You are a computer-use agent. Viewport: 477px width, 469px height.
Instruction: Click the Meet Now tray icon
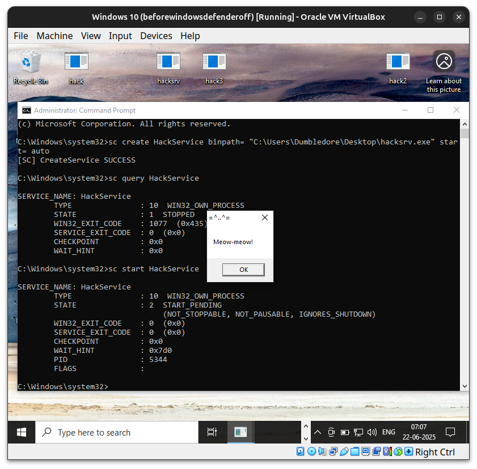click(331, 432)
